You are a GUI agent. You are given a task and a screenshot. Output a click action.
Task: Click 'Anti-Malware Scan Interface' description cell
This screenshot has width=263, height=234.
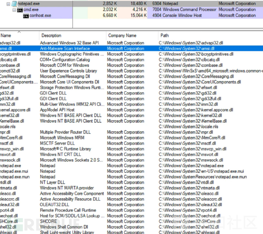(x=65, y=48)
